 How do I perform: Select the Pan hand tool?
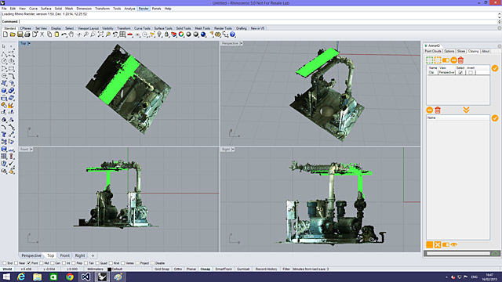(x=71, y=34)
